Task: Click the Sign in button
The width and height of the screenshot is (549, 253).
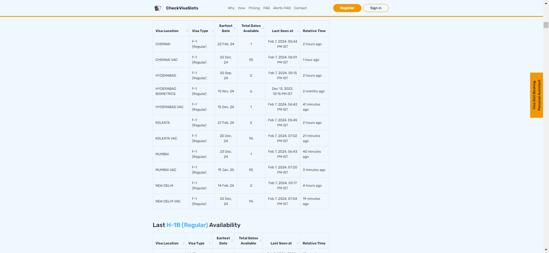Action: click(x=376, y=8)
